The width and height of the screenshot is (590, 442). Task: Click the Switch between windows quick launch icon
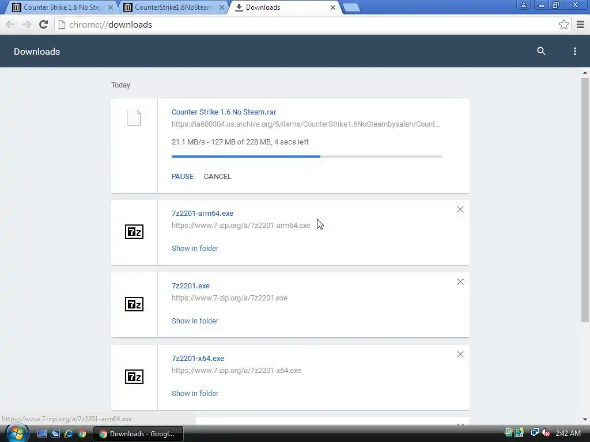(55, 434)
